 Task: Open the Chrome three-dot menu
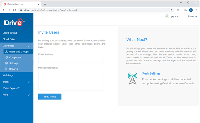(x=196, y=10)
